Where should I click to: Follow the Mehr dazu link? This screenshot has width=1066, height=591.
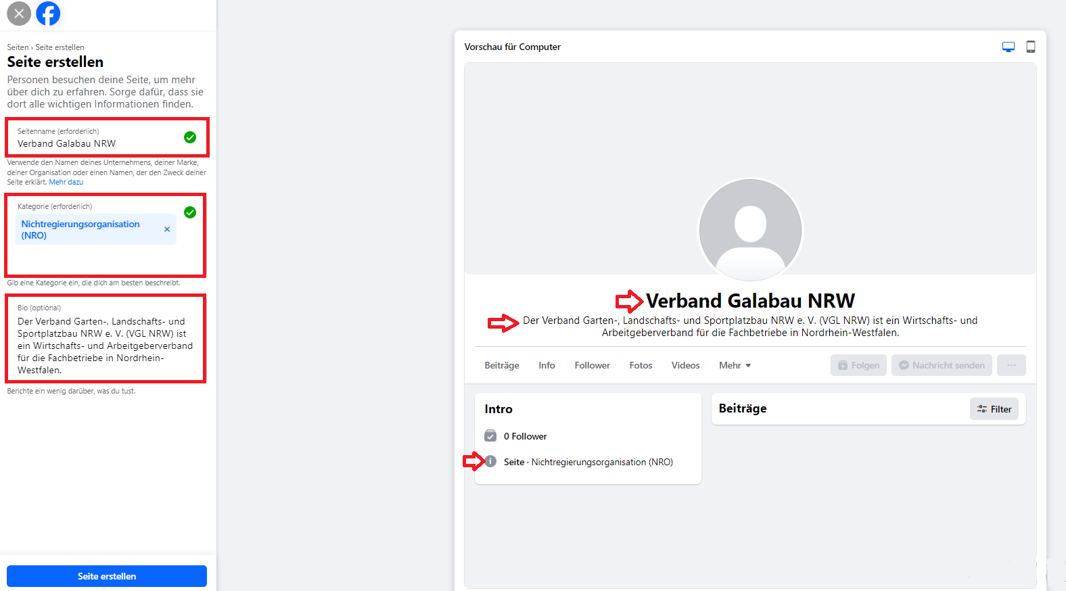coord(66,182)
